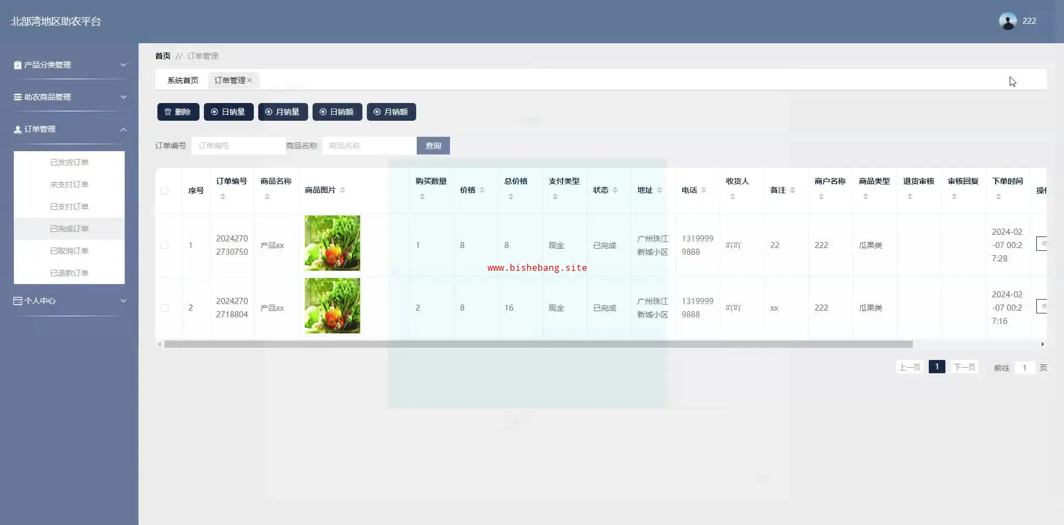1064x525 pixels.
Task: Sort table by 商品名称 column
Action: (x=267, y=197)
